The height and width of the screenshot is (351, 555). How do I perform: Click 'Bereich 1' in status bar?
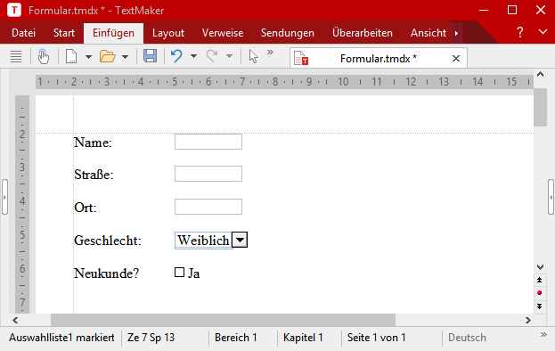coord(236,338)
